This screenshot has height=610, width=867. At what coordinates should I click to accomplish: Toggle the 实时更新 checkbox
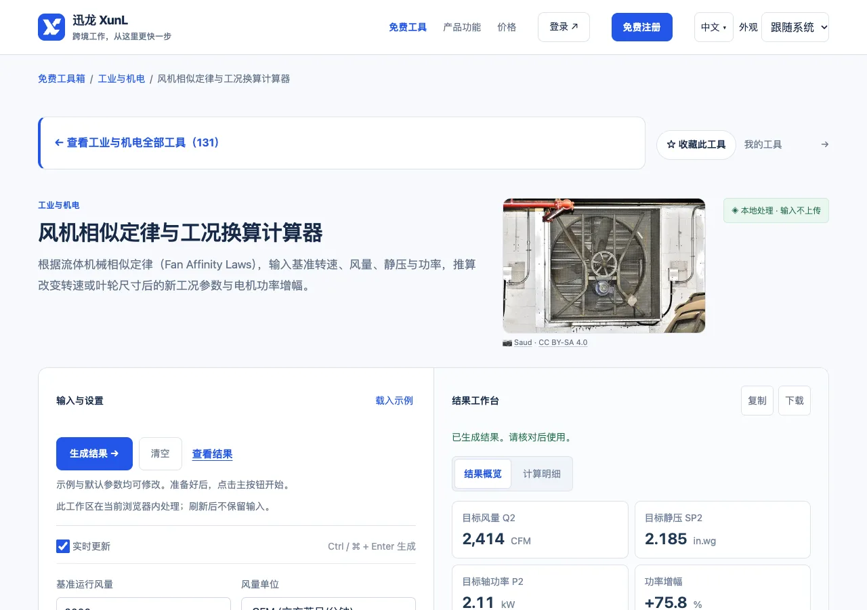[63, 546]
